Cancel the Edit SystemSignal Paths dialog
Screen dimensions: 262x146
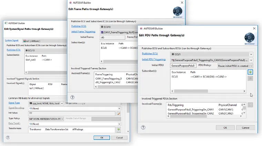[119, 138]
